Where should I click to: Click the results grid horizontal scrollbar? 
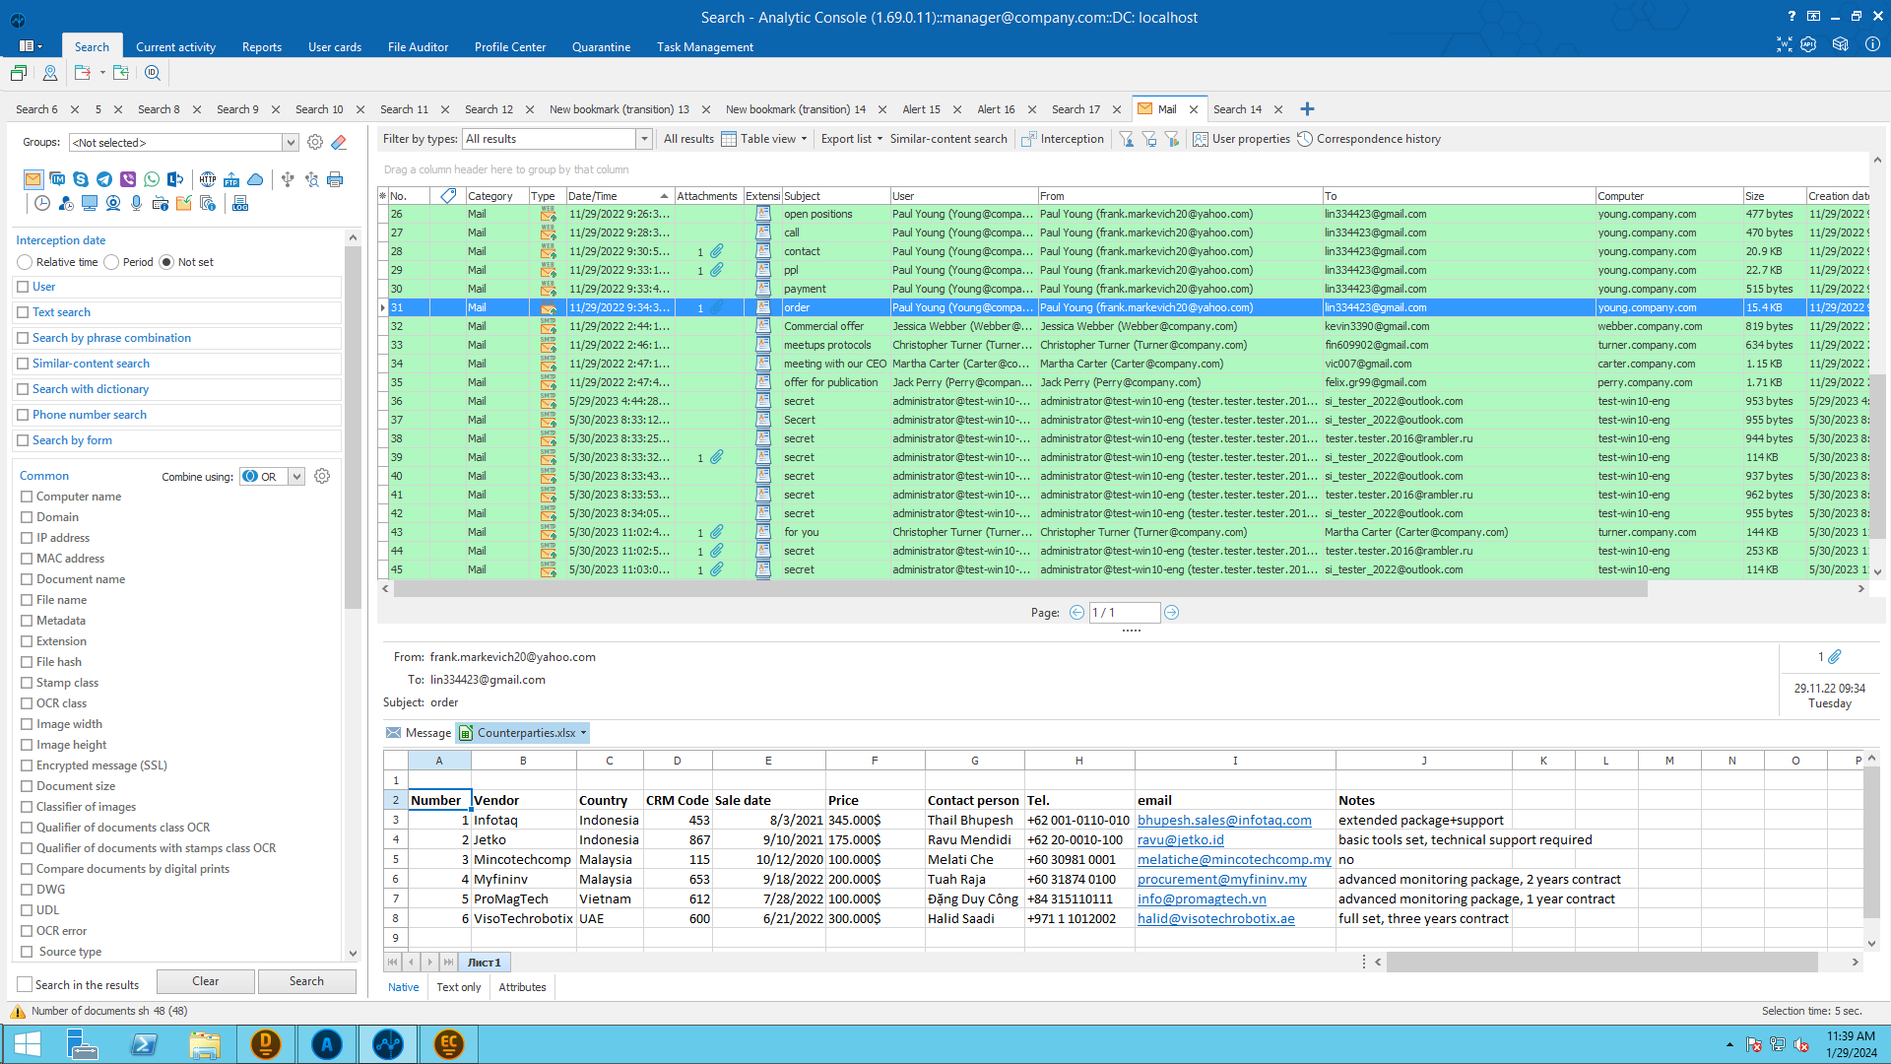pyautogui.click(x=1019, y=589)
